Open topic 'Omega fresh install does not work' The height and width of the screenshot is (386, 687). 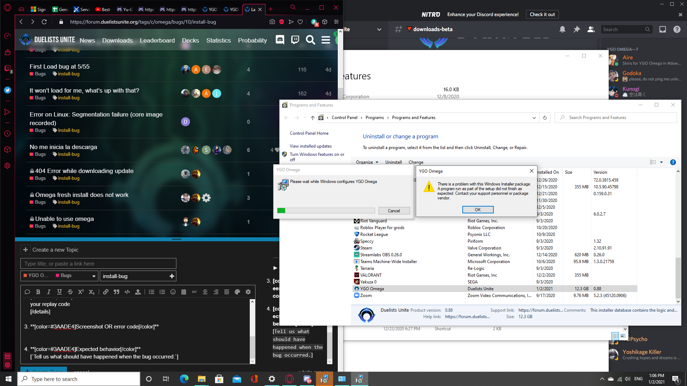82,195
